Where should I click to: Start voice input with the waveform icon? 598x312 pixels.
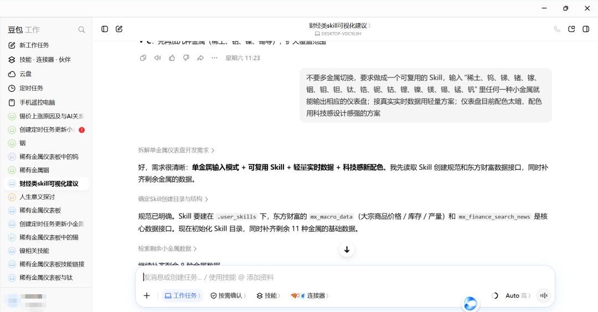tap(544, 295)
